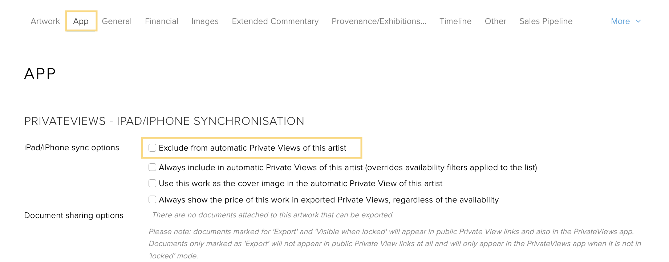
Task: Open the Sales Pipeline tab
Action: [x=546, y=21]
